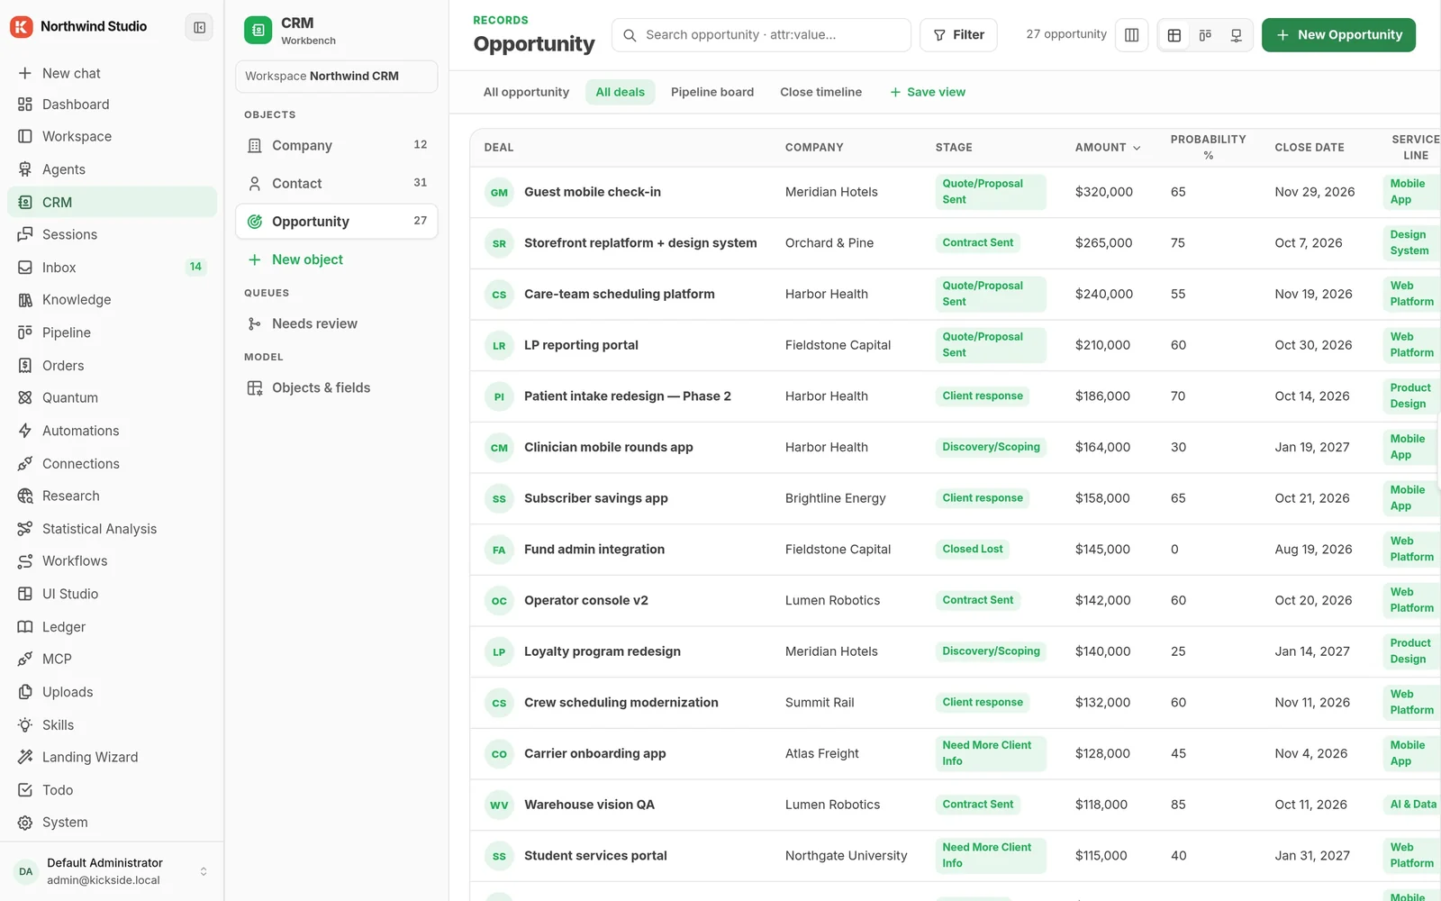The width and height of the screenshot is (1441, 901).
Task: Open the Workspace Northwind CRM selector
Action: (336, 77)
